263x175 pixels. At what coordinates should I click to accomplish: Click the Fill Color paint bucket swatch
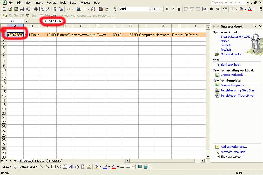(x=241, y=9)
